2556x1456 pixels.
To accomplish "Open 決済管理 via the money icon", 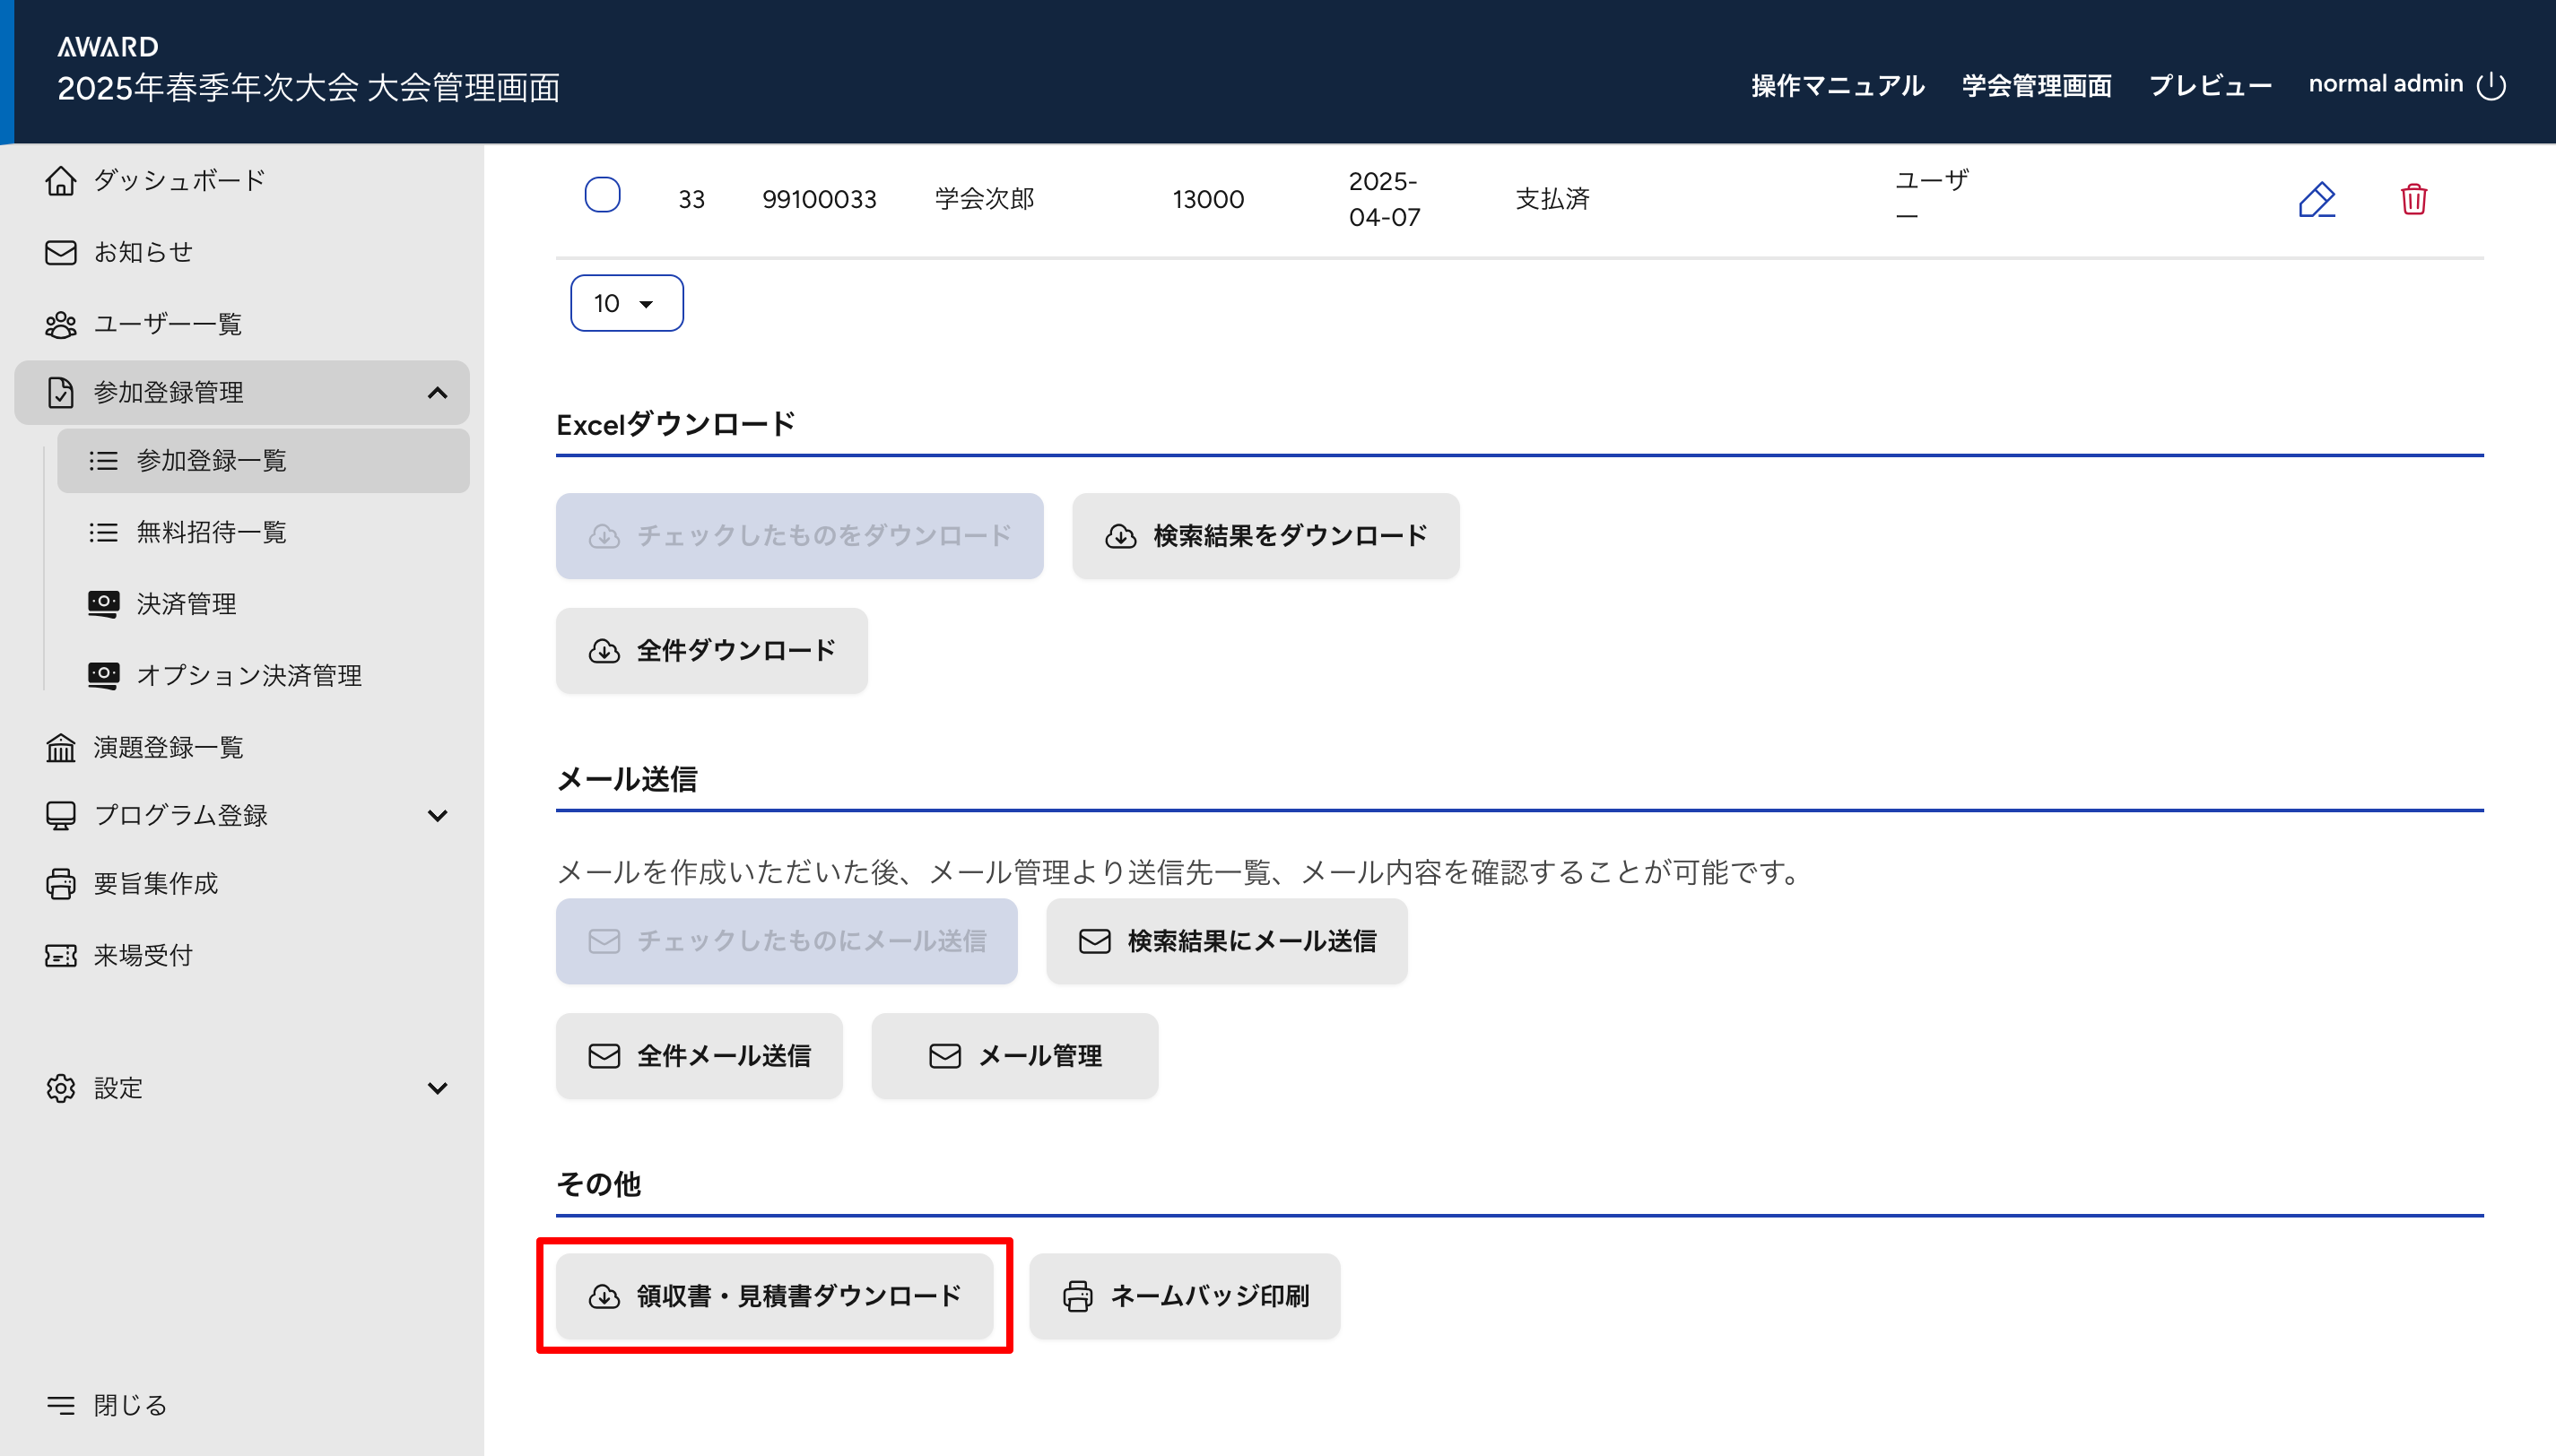I will coord(103,603).
